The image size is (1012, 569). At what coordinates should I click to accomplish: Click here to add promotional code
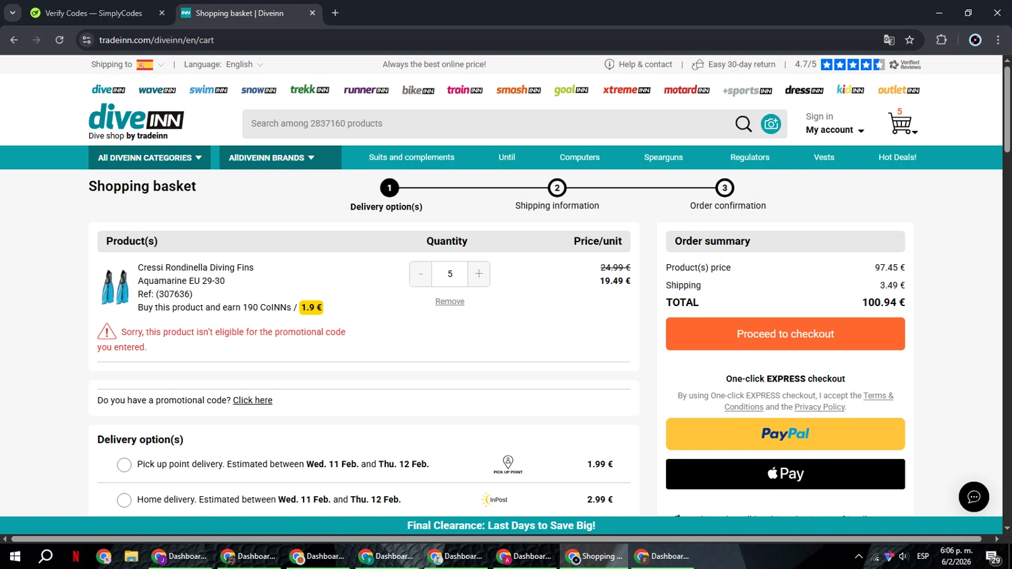(x=252, y=400)
